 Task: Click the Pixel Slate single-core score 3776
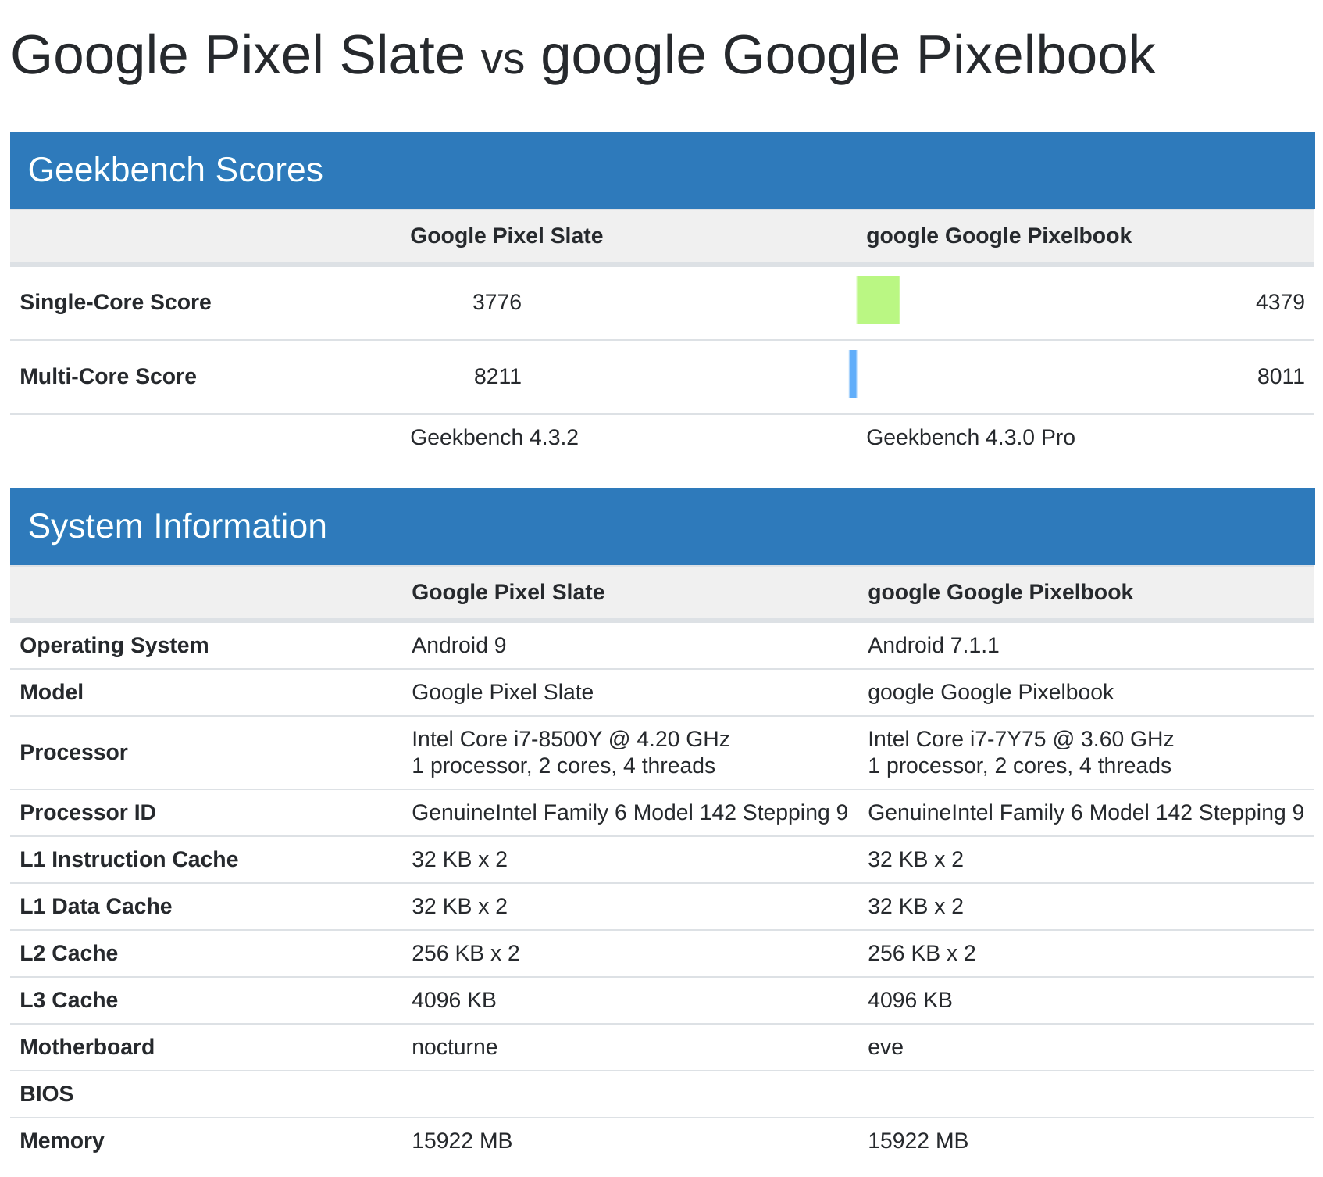497,302
